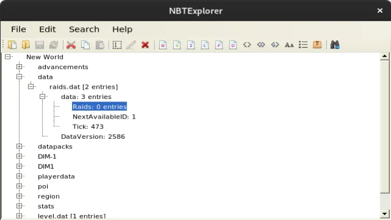Viewport: 391px width, 220px height.
Task: Click the Cut scissors icon
Action: [71, 45]
